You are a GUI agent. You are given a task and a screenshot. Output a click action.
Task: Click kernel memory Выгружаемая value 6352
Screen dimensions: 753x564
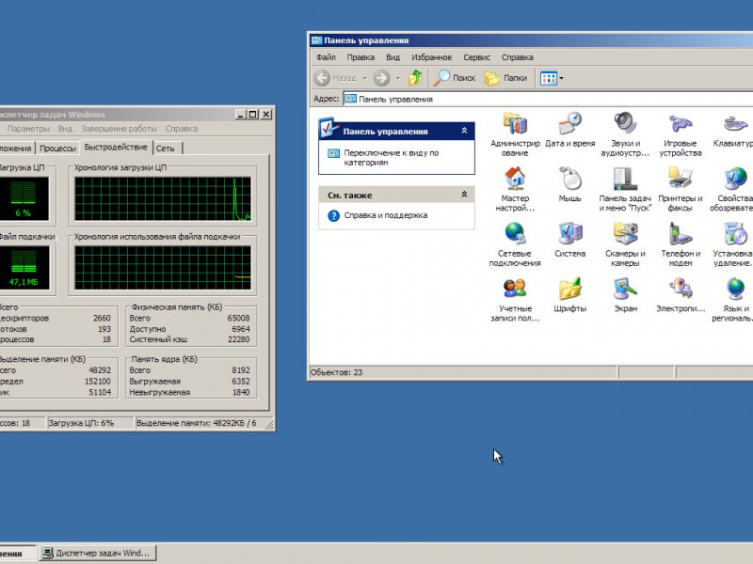click(241, 382)
